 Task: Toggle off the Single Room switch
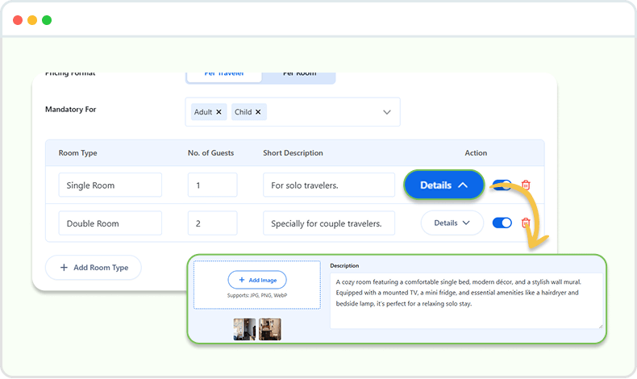pos(502,185)
